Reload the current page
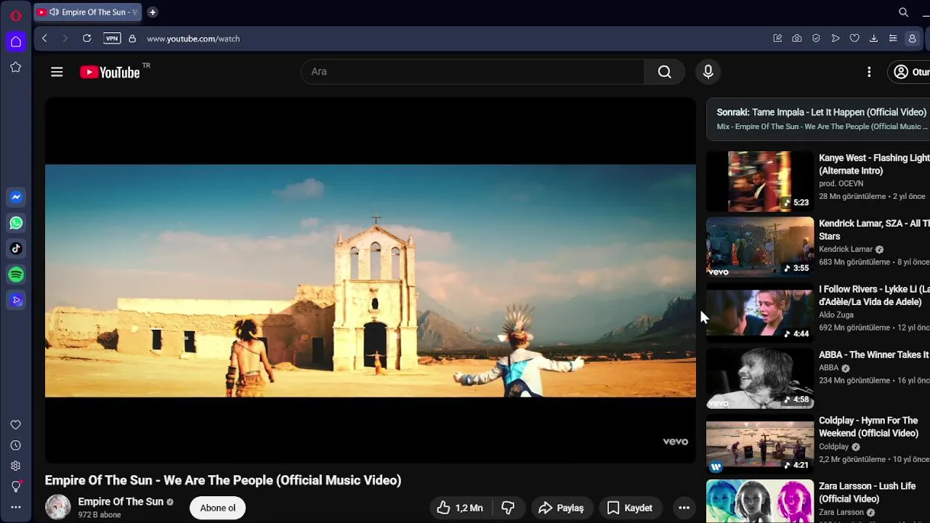The height and width of the screenshot is (523, 930). pyautogui.click(x=86, y=38)
